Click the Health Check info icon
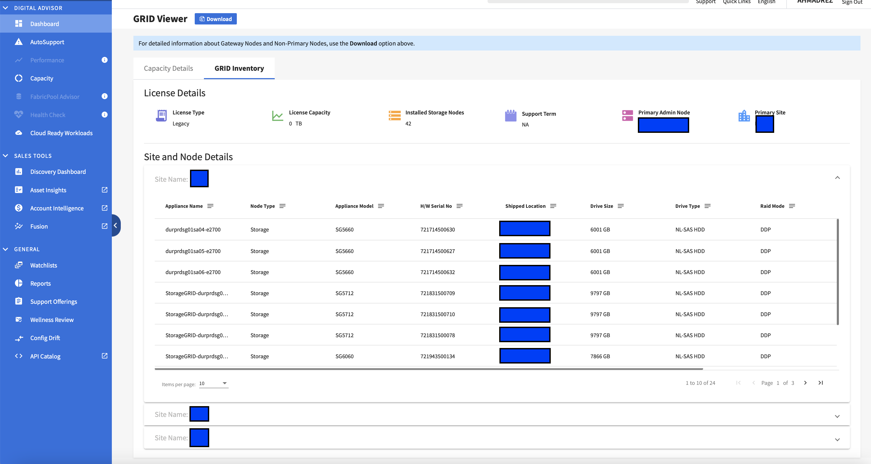This screenshot has width=871, height=464. point(104,115)
